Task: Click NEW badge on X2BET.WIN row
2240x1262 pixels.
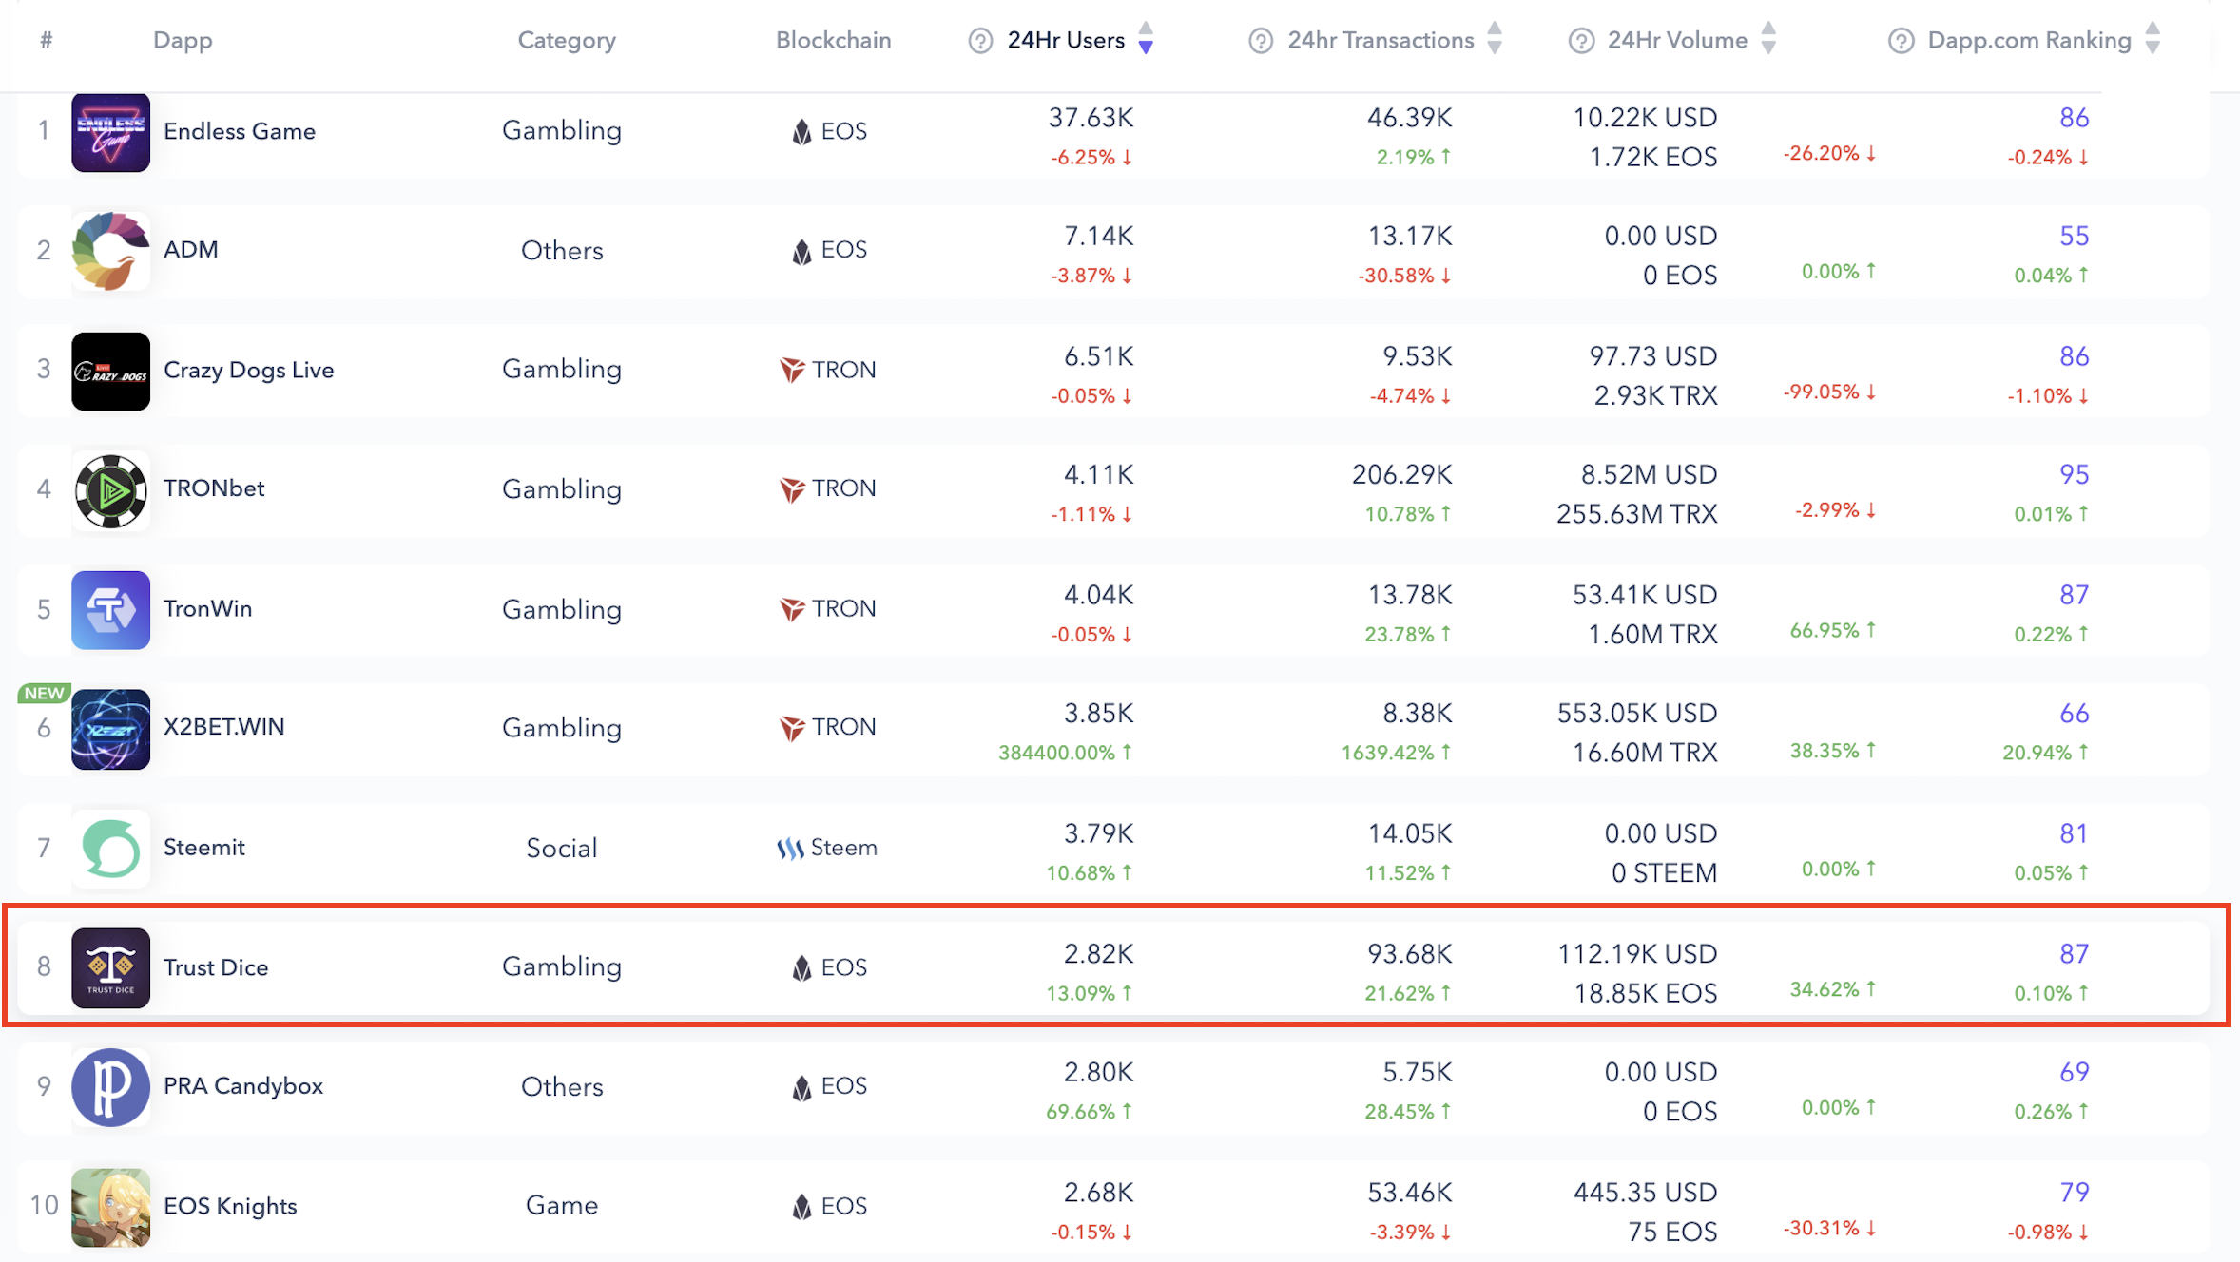Action: point(44,694)
